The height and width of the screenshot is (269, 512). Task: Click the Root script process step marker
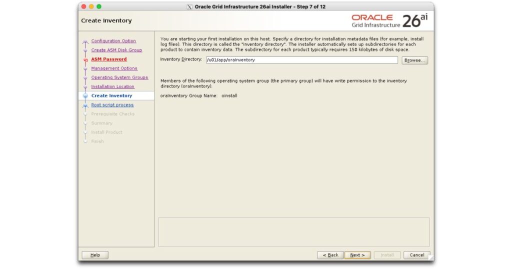[85, 105]
